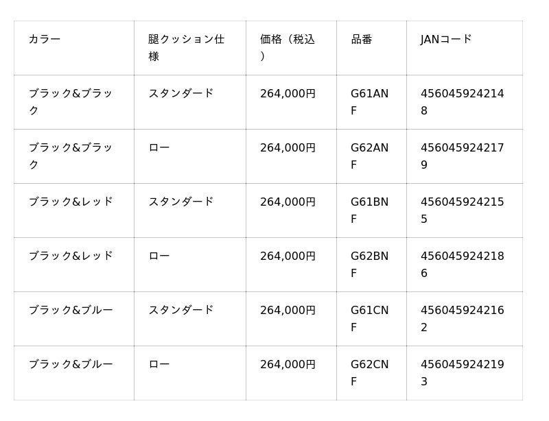Select part number G61ANF cell
This screenshot has width=549, height=421.
369,102
